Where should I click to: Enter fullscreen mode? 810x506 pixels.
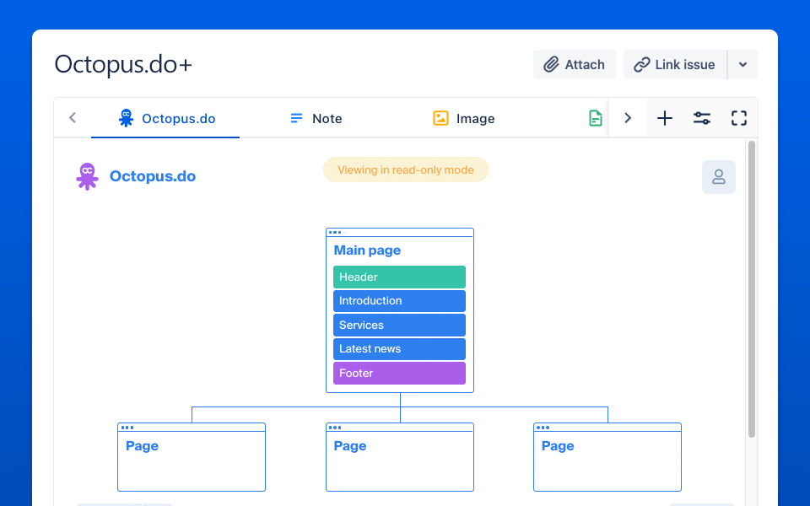[739, 118]
